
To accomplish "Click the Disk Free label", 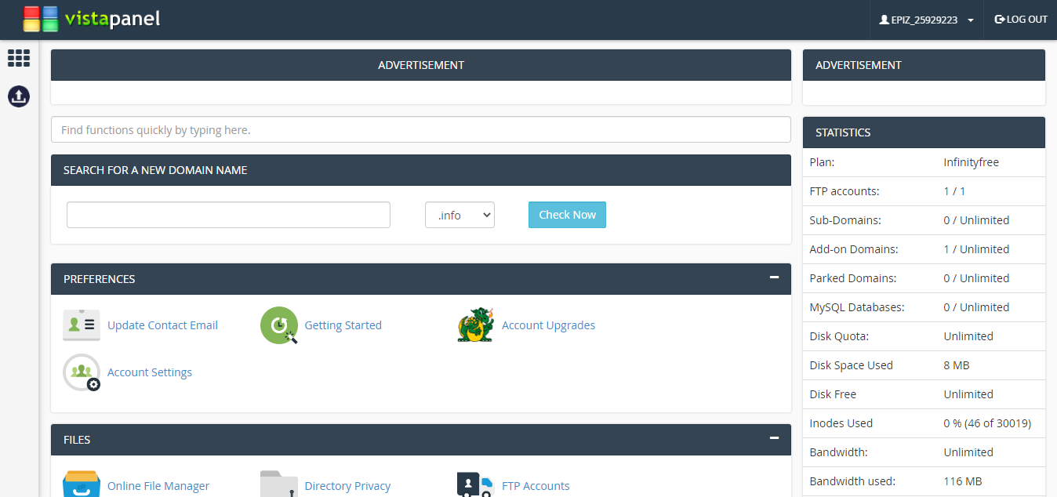I will click(833, 394).
